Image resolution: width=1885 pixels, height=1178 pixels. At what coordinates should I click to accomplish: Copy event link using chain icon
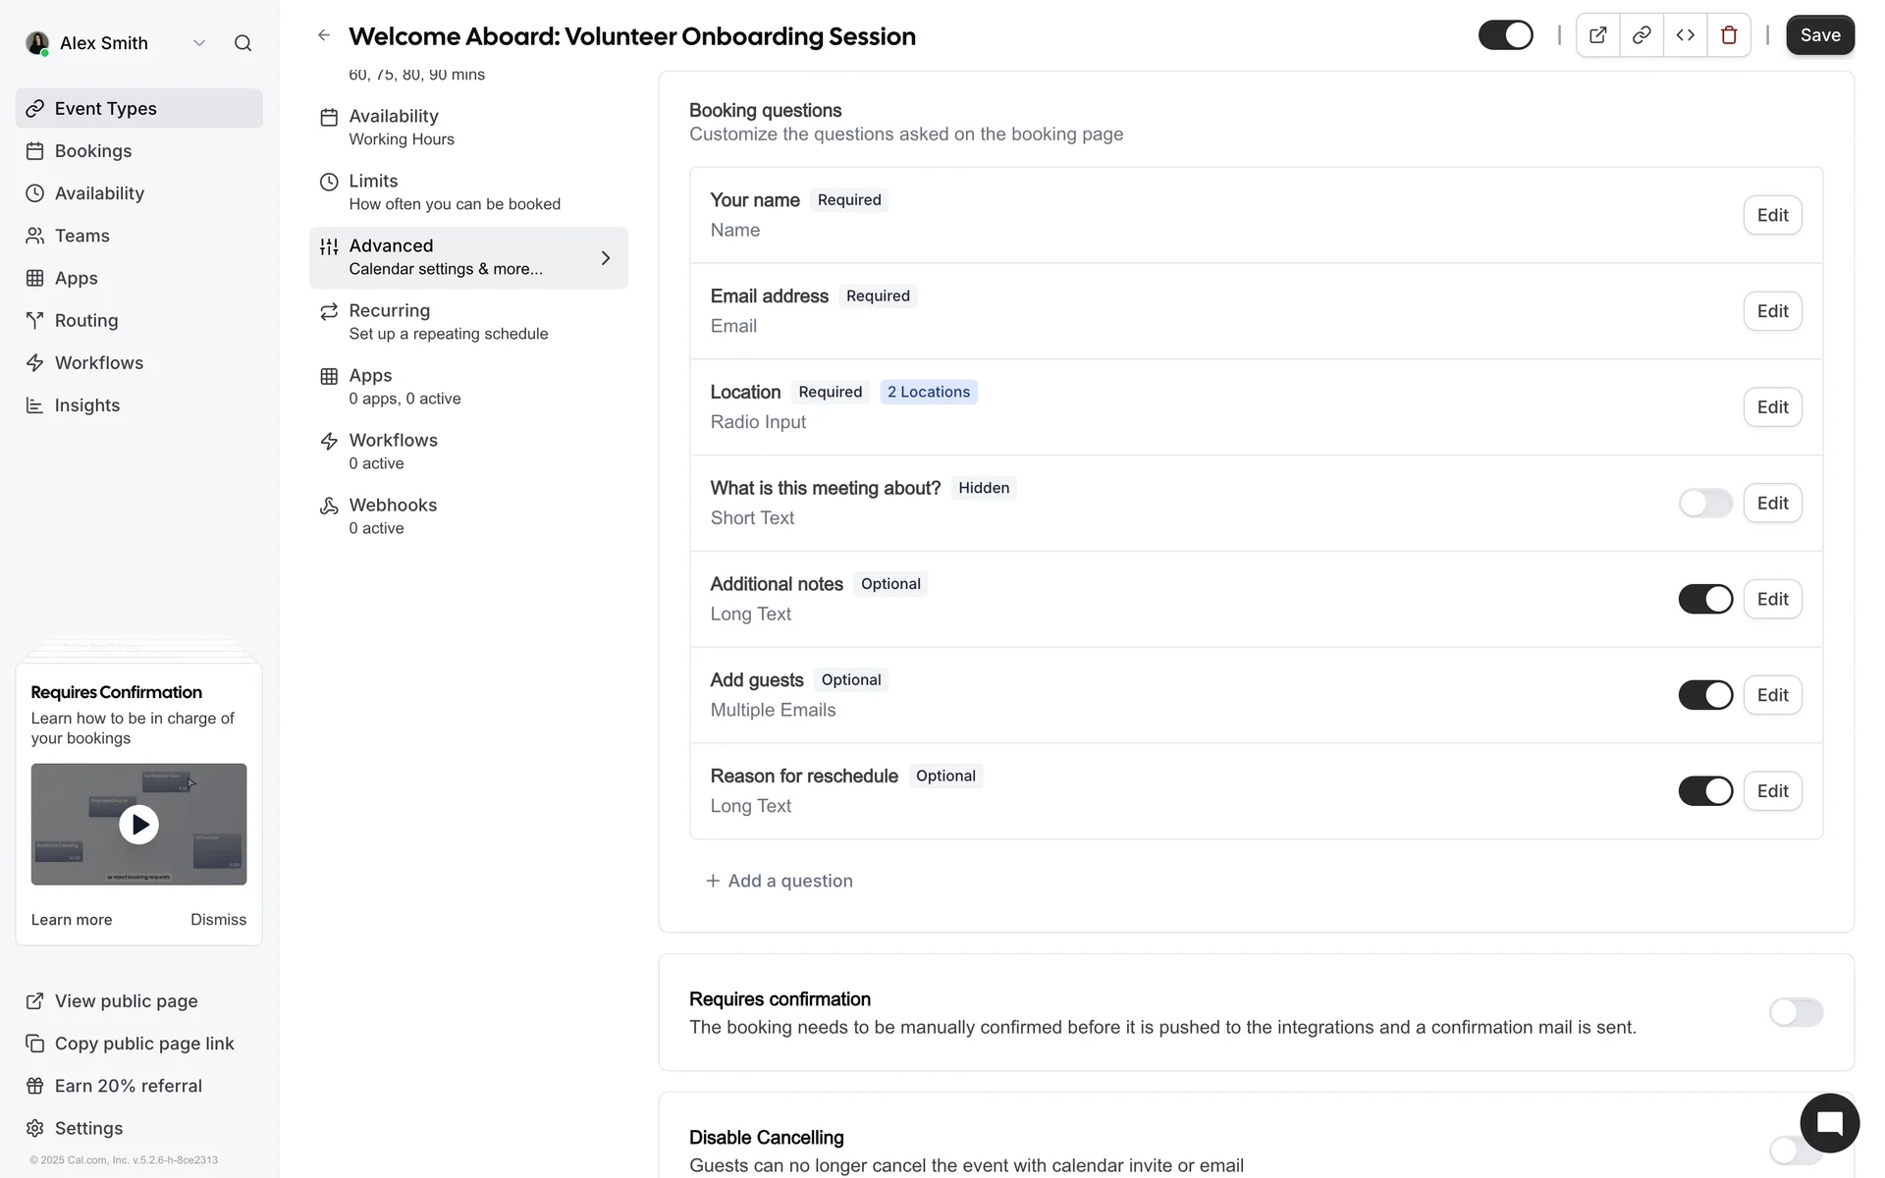(x=1641, y=35)
